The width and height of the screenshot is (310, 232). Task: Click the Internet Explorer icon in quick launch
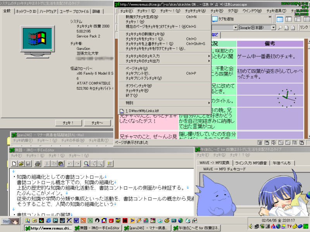48,220
